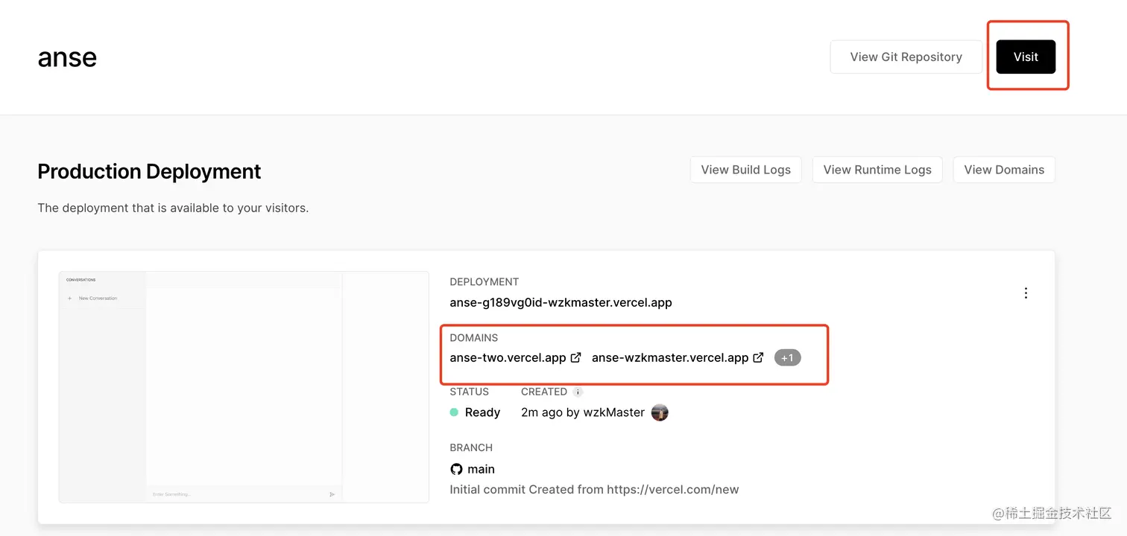Click the anse project title
Viewport: 1127px width, 536px height.
[x=67, y=57]
